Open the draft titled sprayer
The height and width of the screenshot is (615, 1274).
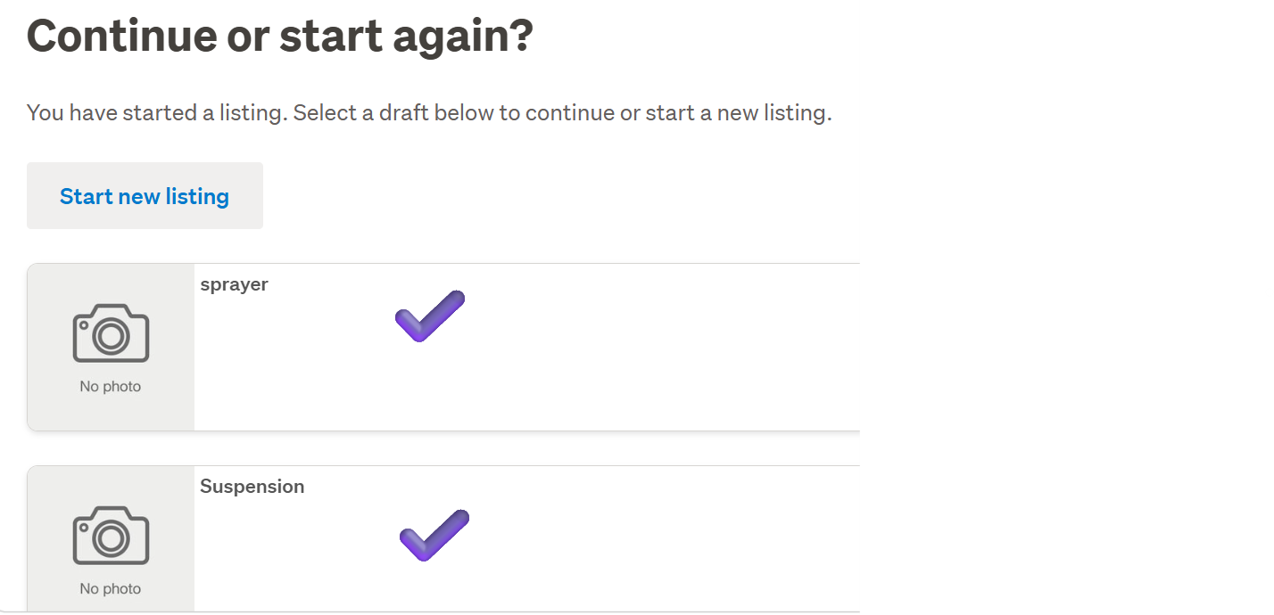(234, 284)
